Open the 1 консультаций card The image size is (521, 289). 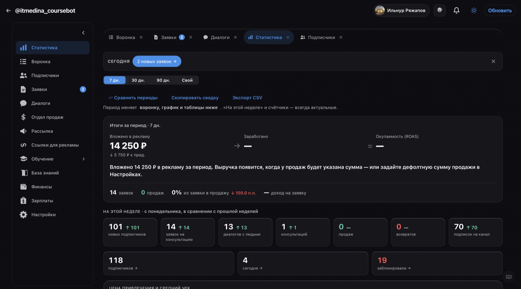[303, 232]
